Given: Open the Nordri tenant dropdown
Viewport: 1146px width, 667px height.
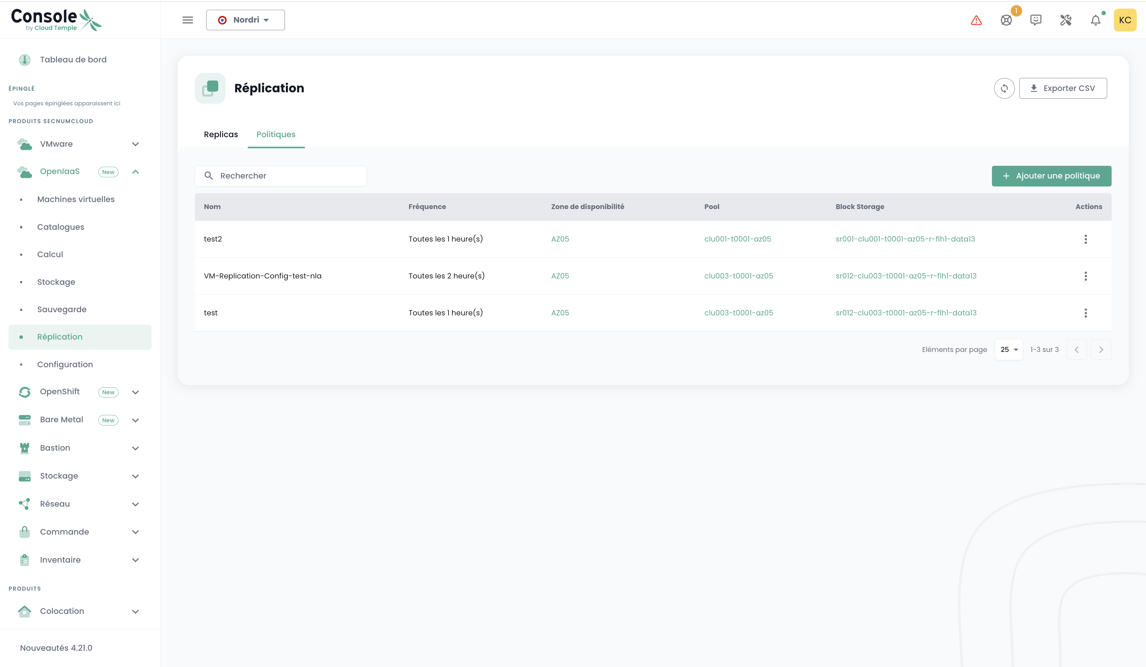Looking at the screenshot, I should (x=245, y=20).
